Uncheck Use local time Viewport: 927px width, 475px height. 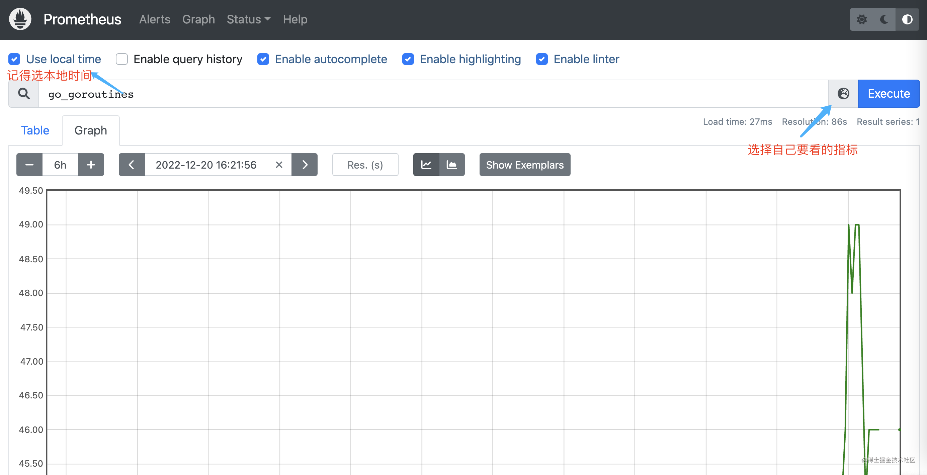14,59
